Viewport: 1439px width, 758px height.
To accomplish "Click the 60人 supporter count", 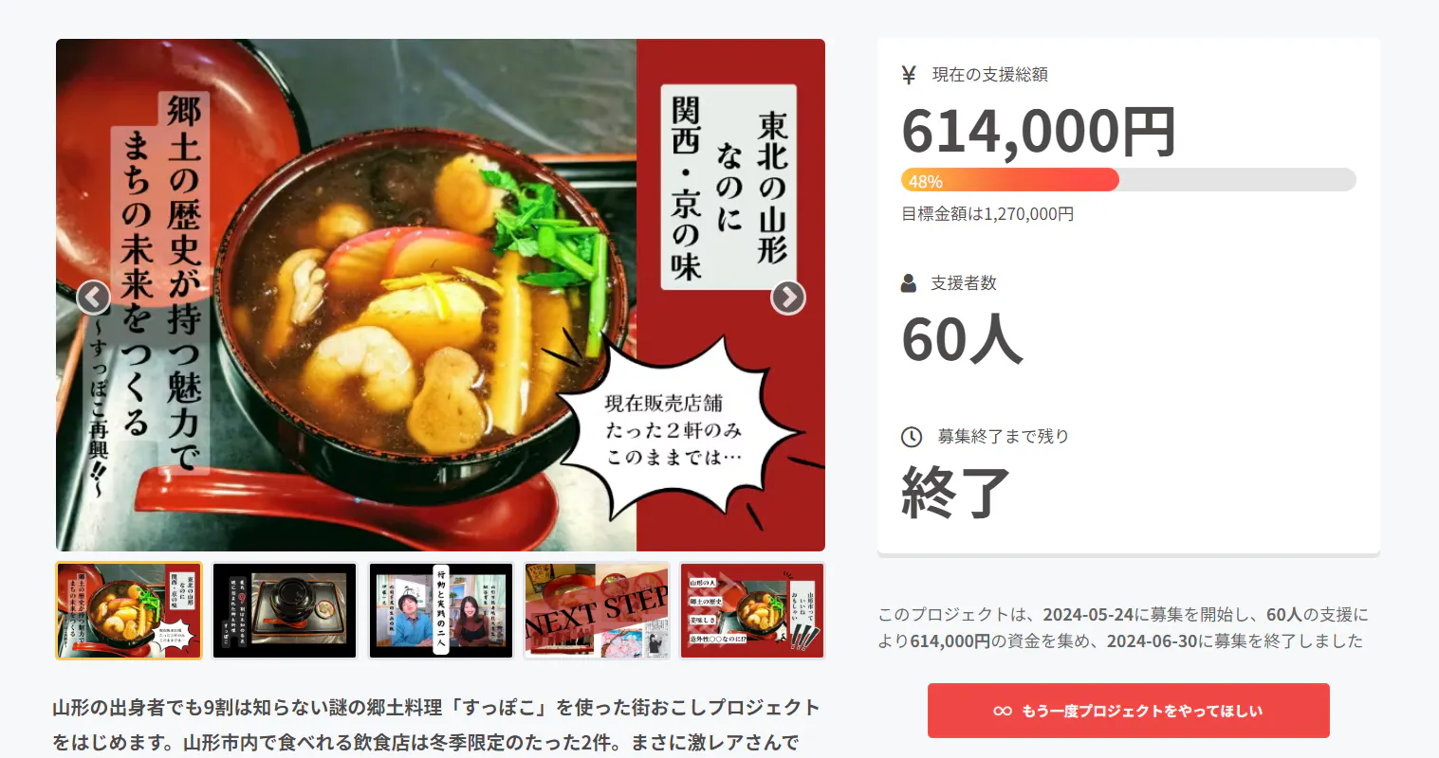I will (962, 339).
